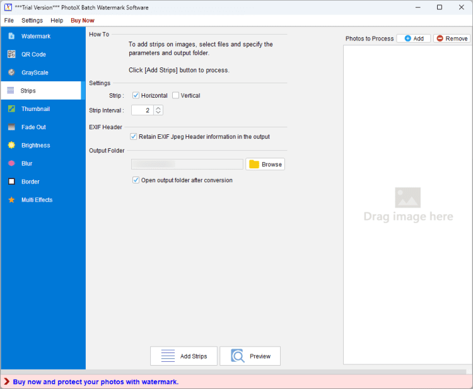Image resolution: width=473 pixels, height=389 pixels.
Task: Browse for an output folder
Action: pos(265,165)
